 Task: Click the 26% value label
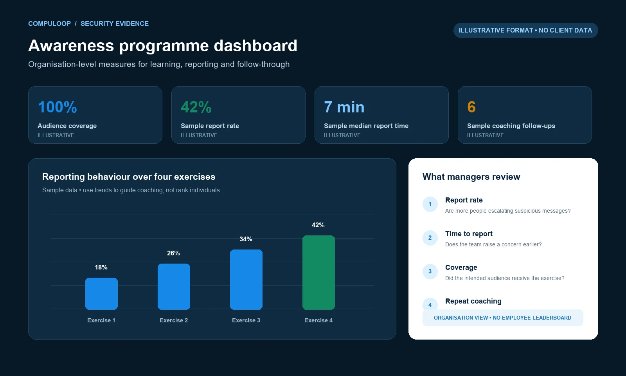[x=173, y=253]
